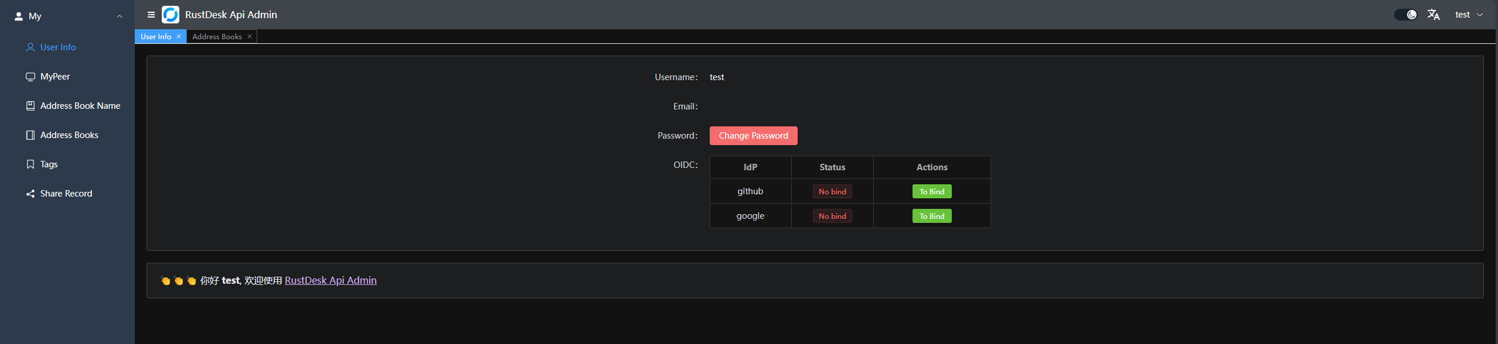Click the MyPeer monitor icon
The image size is (1498, 344).
30,77
